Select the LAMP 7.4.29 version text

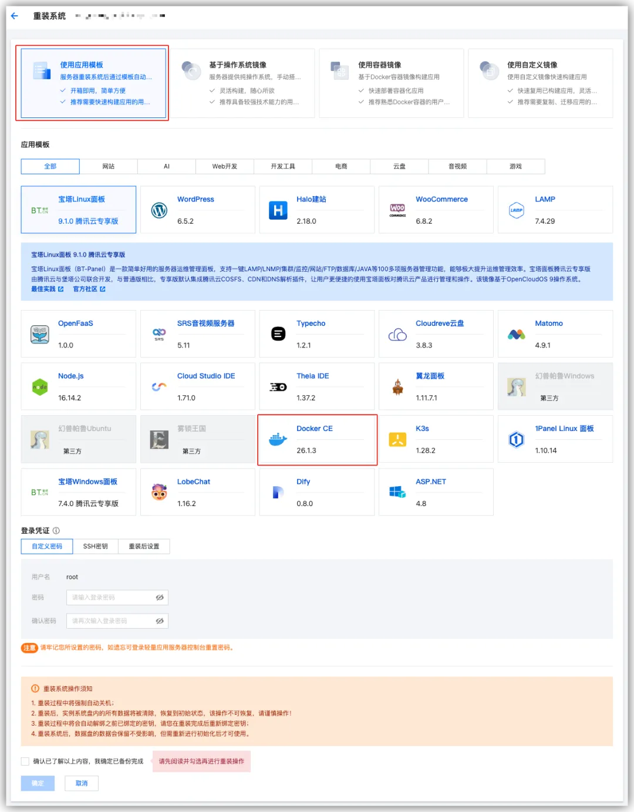coord(545,221)
